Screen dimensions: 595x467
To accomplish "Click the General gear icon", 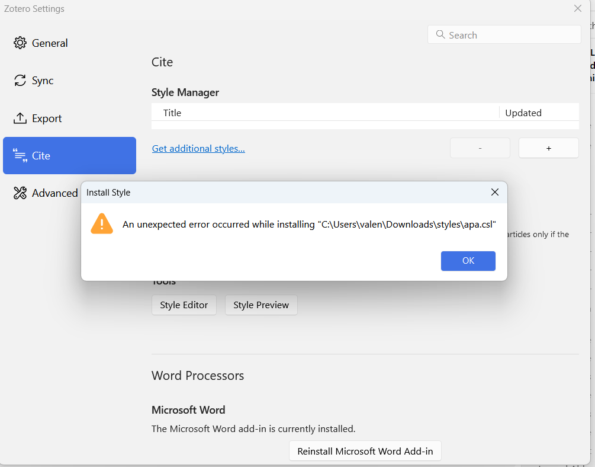I will click(20, 43).
